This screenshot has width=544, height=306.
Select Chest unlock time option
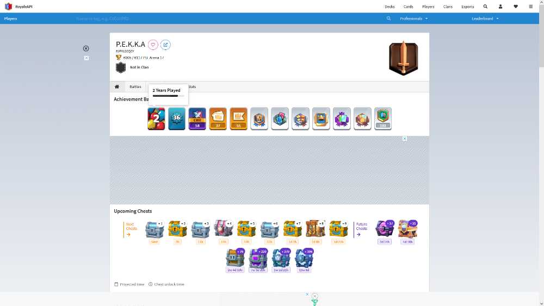(x=166, y=284)
